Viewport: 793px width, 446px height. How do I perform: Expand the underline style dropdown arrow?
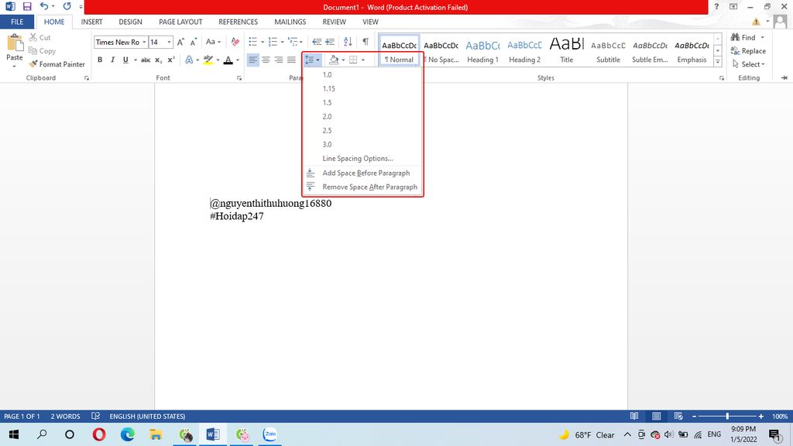136,60
